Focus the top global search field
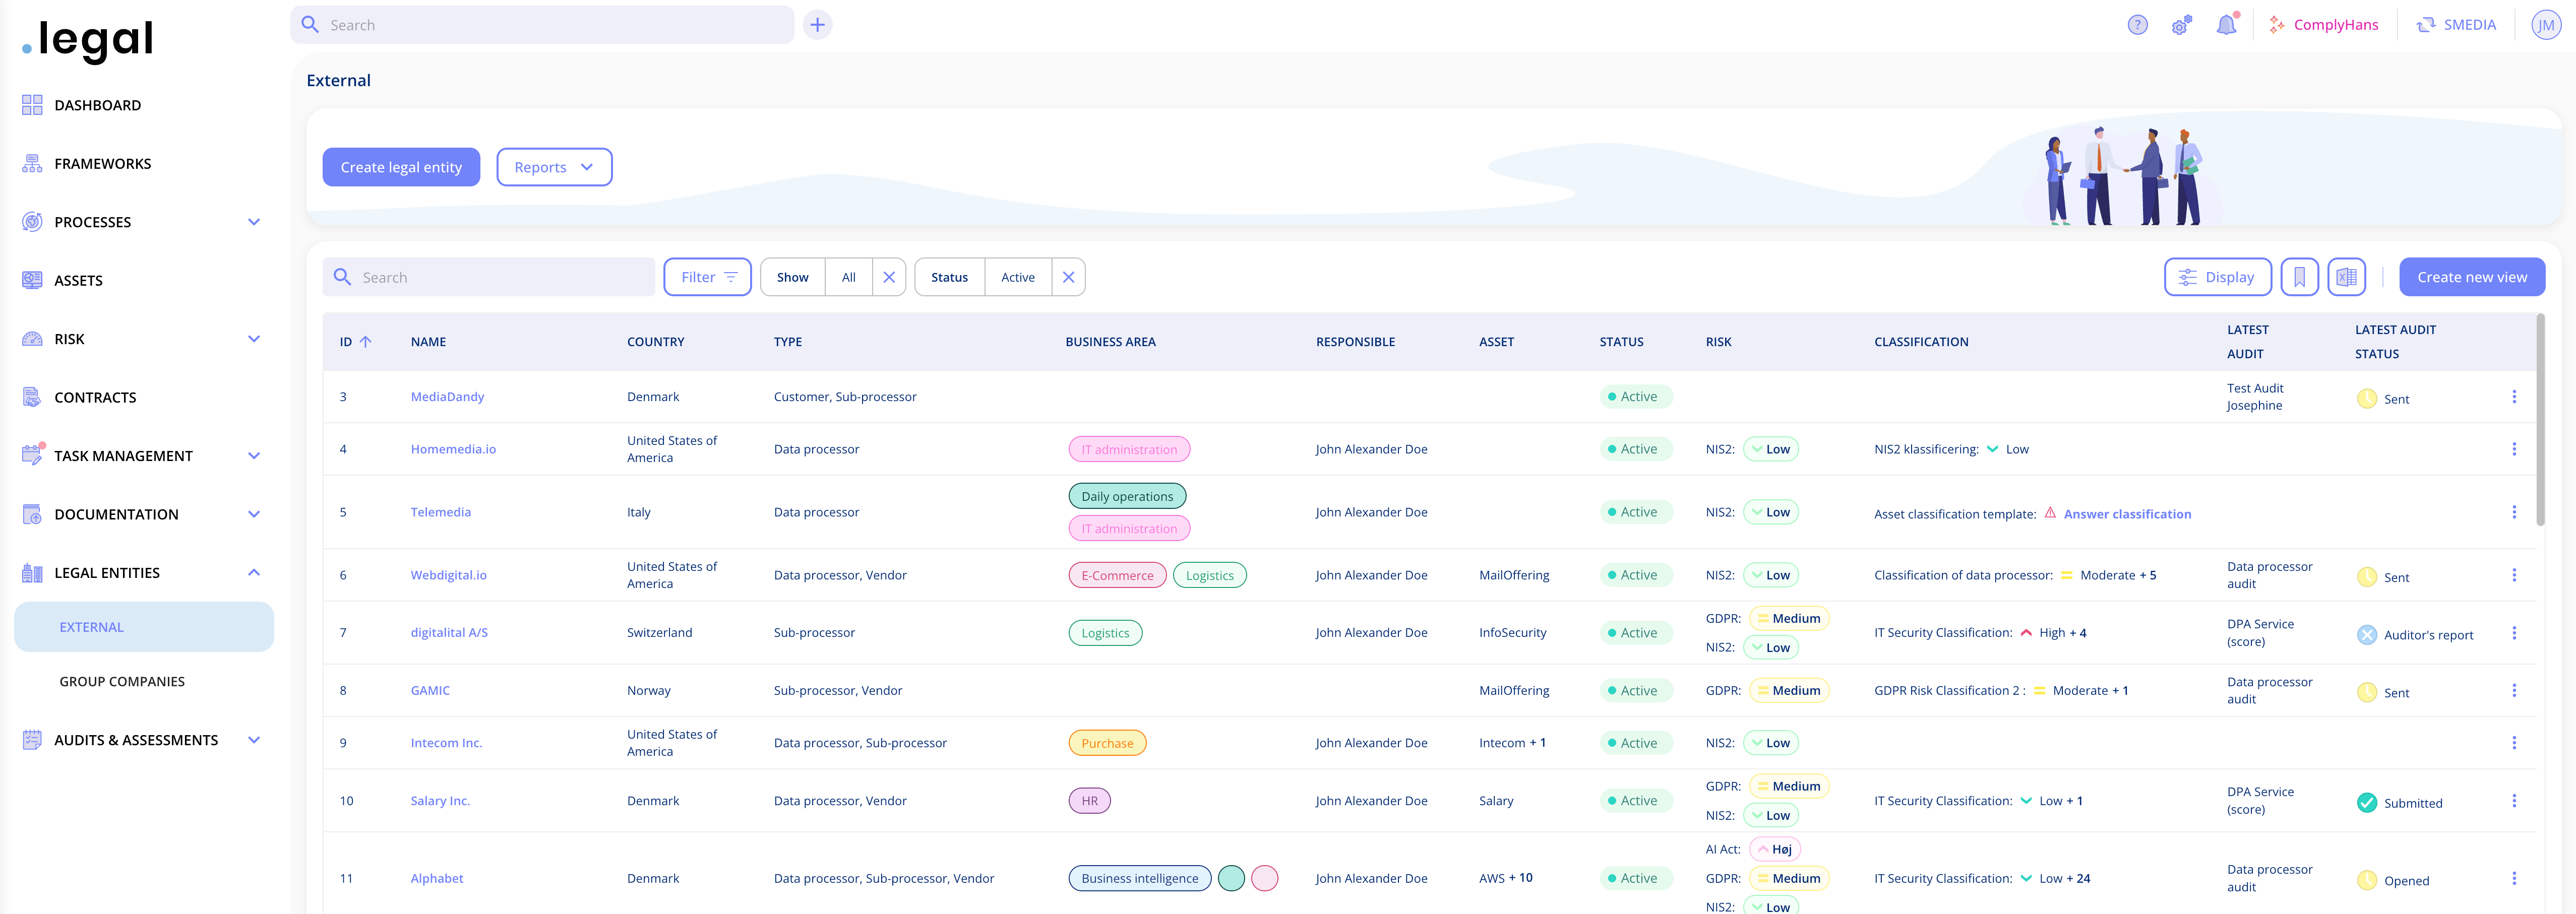2576x914 pixels. [542, 25]
